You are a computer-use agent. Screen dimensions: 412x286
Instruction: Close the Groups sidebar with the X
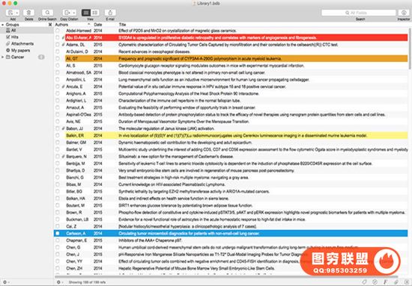tap(50, 25)
